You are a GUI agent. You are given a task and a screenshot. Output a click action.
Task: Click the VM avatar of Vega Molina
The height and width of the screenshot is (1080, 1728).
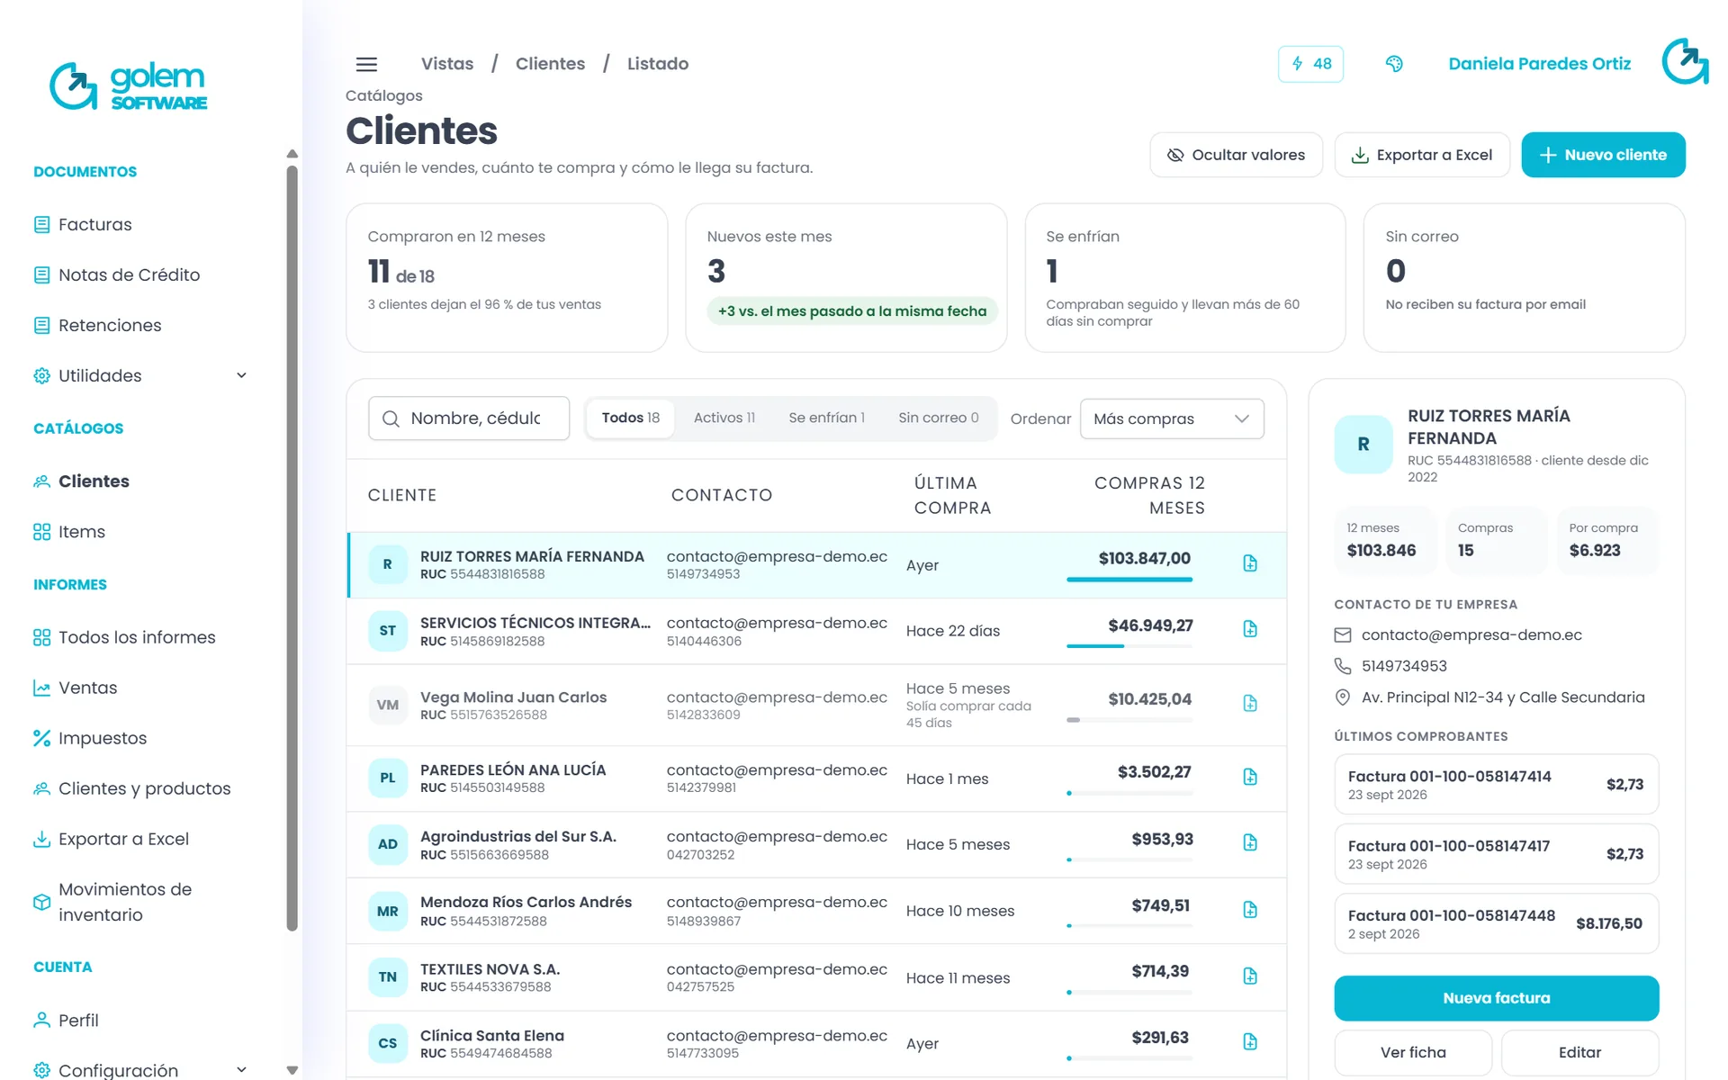[x=388, y=705]
